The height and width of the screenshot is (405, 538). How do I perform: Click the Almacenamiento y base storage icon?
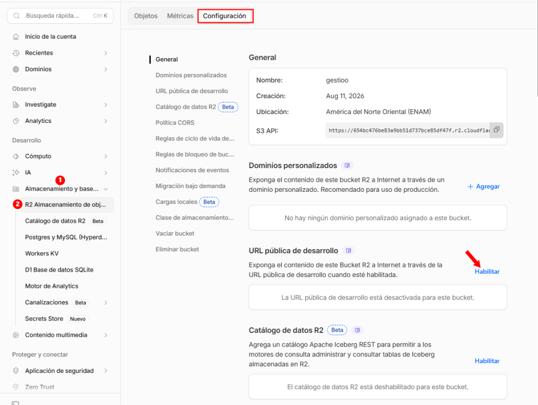16,189
